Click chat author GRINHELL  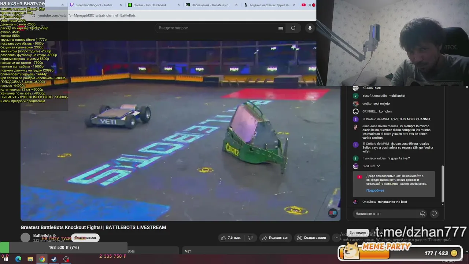(x=370, y=111)
